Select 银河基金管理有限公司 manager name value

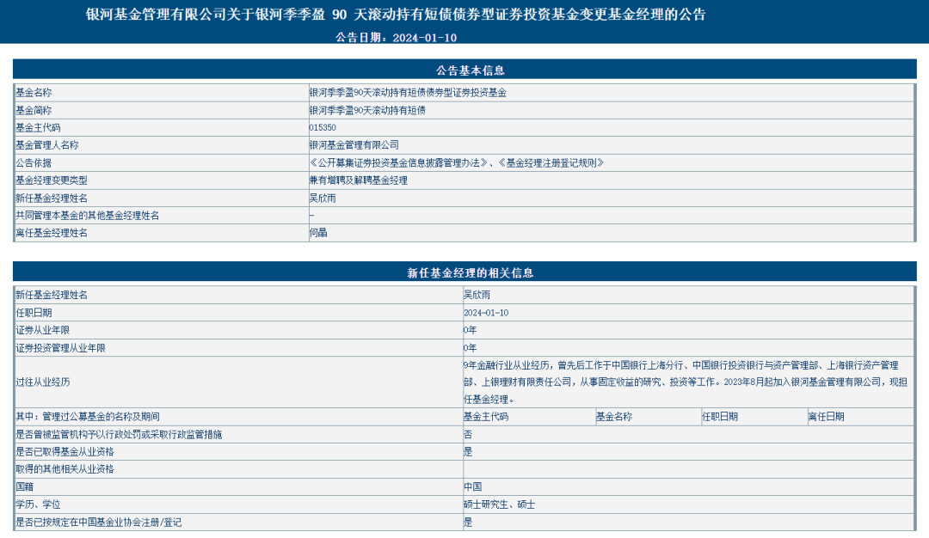click(354, 145)
